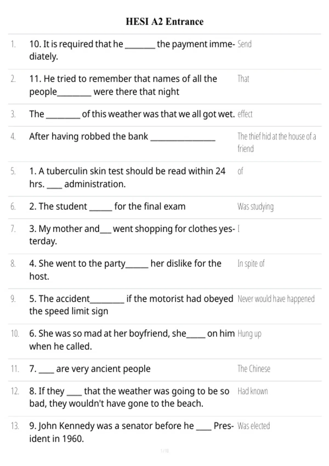Click the John Kennedy senator question
Image resolution: width=329 pixels, height=466 pixels.
click(132, 432)
